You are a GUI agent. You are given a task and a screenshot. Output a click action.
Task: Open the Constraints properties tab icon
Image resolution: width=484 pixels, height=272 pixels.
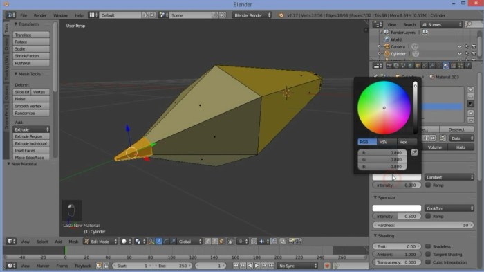(x=425, y=66)
